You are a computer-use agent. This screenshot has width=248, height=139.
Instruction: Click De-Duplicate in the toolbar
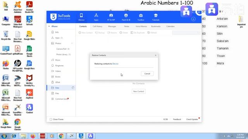tap(138, 32)
